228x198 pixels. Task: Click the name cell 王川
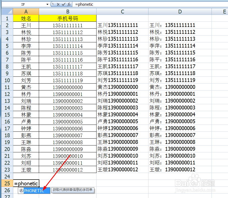[x=26, y=25]
